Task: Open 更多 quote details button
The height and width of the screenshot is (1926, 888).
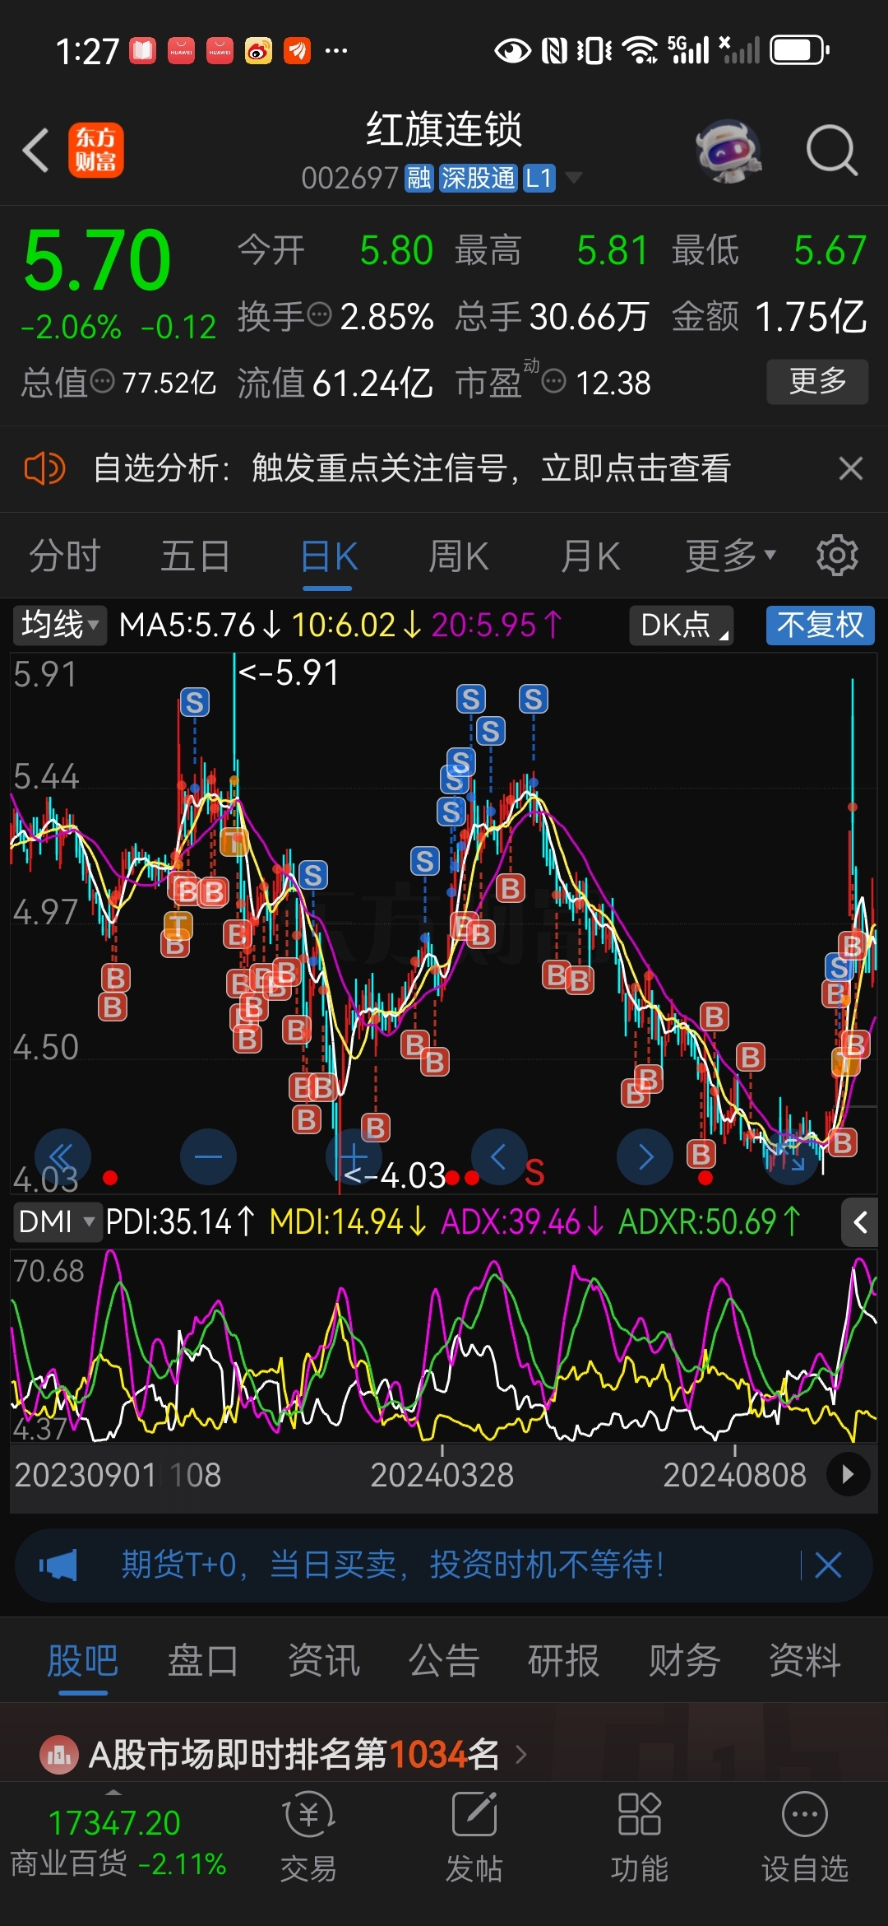Action: [x=817, y=381]
